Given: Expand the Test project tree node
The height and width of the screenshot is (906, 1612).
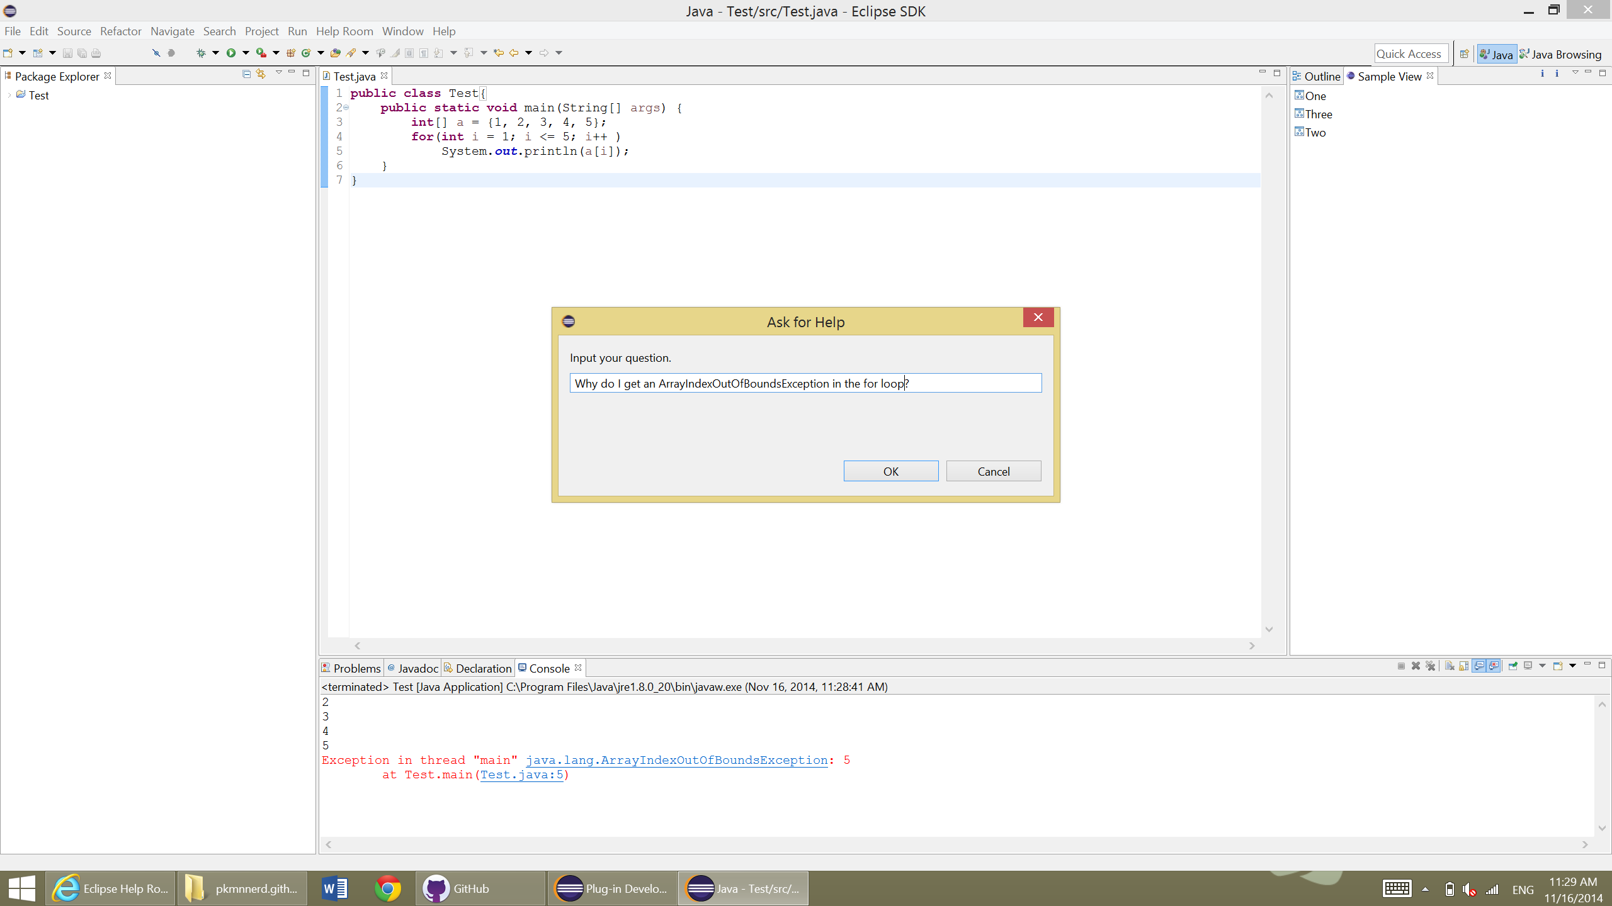Looking at the screenshot, I should 9,96.
